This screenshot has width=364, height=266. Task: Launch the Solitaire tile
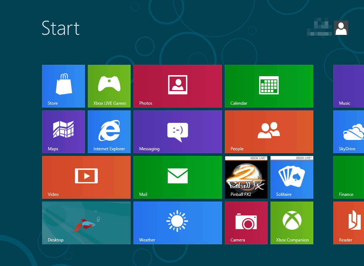[x=292, y=177]
